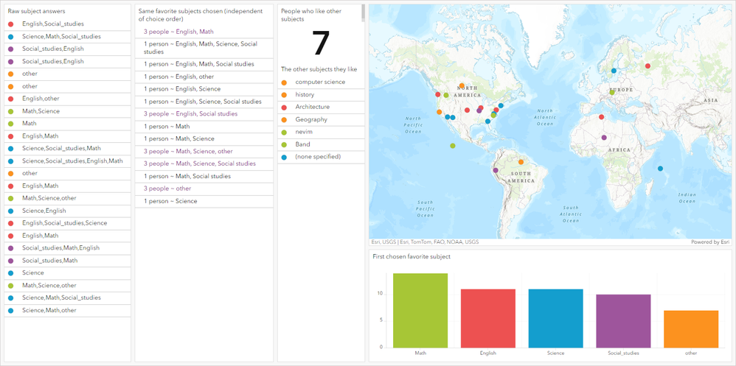
Task: Select the purple map point in Africa
Action: coord(604,137)
